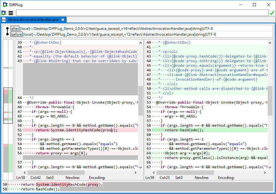Image resolution: width=276 pixels, height=194 pixels.
Task: Click the before file path text
Action: click(x=120, y=34)
